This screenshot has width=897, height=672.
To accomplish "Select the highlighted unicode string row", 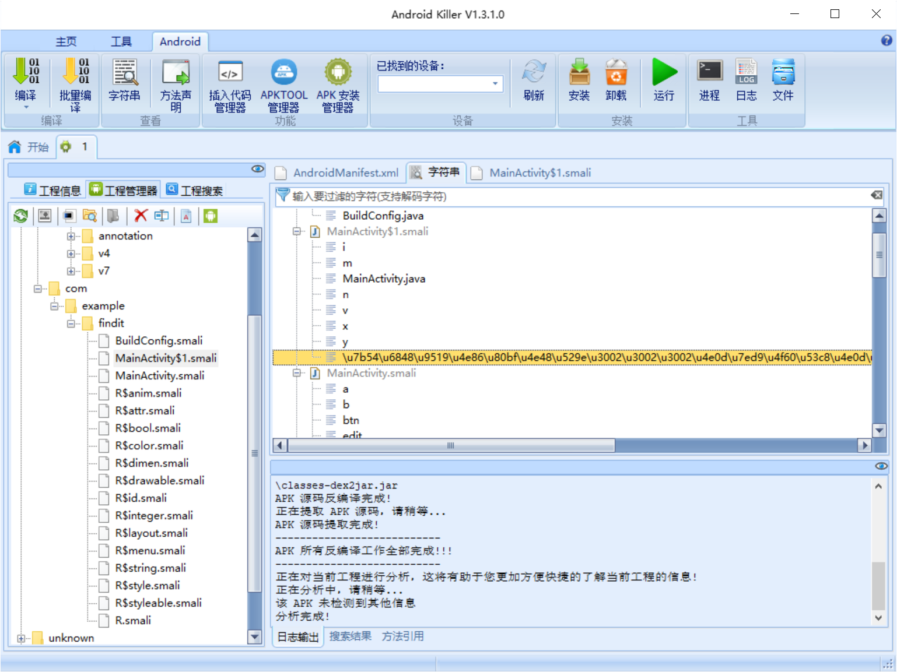I will (572, 357).
